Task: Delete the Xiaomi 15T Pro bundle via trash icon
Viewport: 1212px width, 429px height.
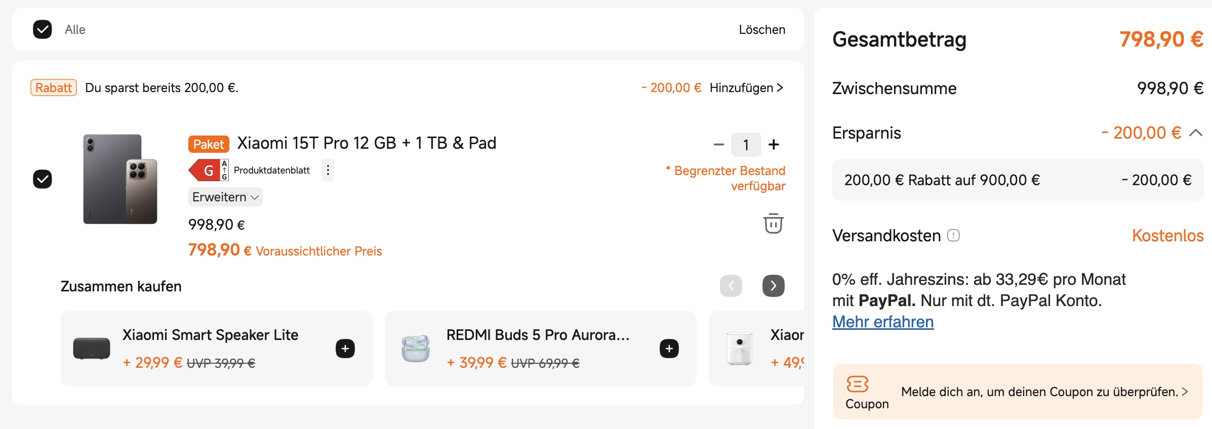Action: point(773,223)
